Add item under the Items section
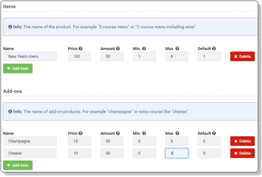262x177 pixels. point(18,69)
